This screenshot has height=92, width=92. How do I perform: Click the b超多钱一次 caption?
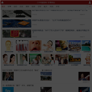click(48, 65)
